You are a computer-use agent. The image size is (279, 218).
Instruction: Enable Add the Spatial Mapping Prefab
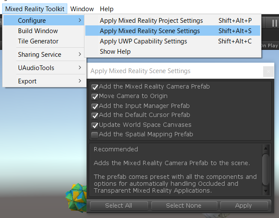94,135
